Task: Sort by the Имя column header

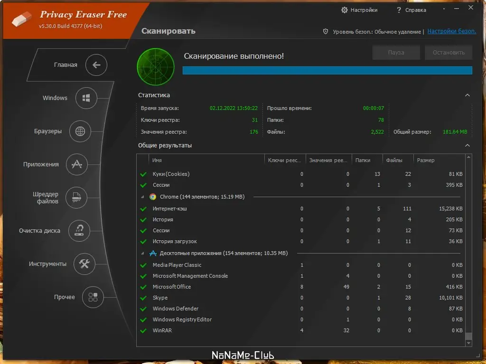Action: [207, 160]
